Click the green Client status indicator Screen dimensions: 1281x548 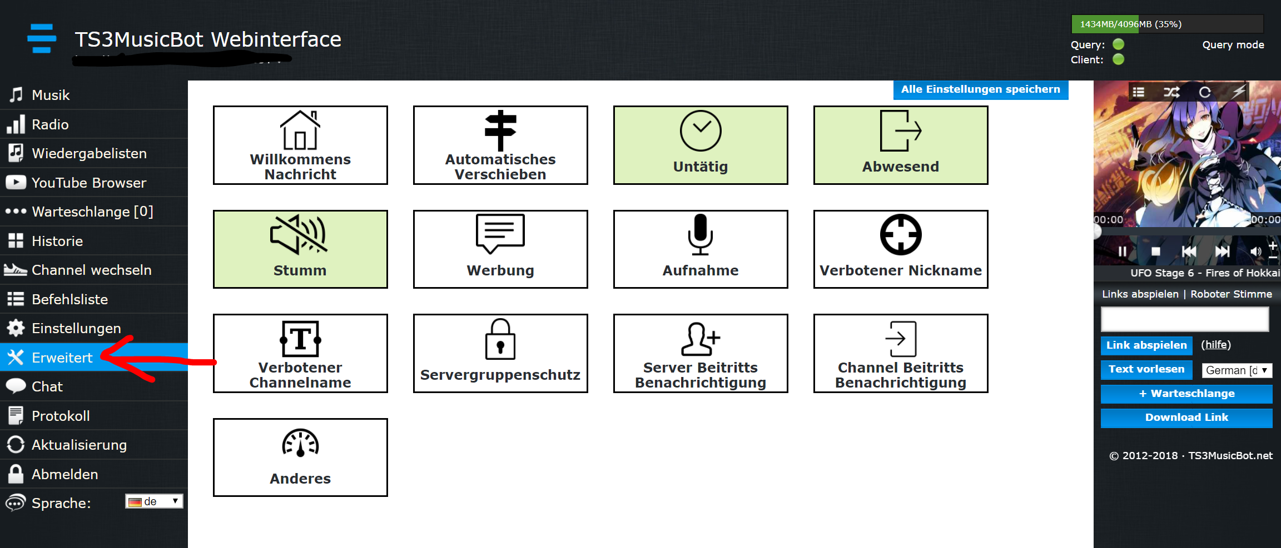pos(1119,59)
